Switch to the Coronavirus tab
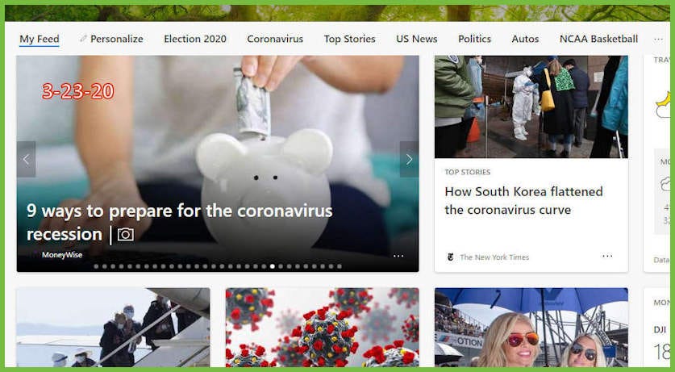Viewport: 675px width, 372px height. [x=275, y=39]
